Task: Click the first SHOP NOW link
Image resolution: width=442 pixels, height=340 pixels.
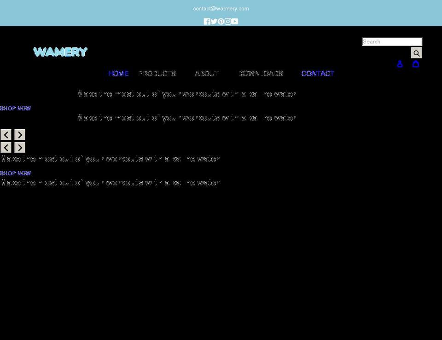Action: coord(15,109)
